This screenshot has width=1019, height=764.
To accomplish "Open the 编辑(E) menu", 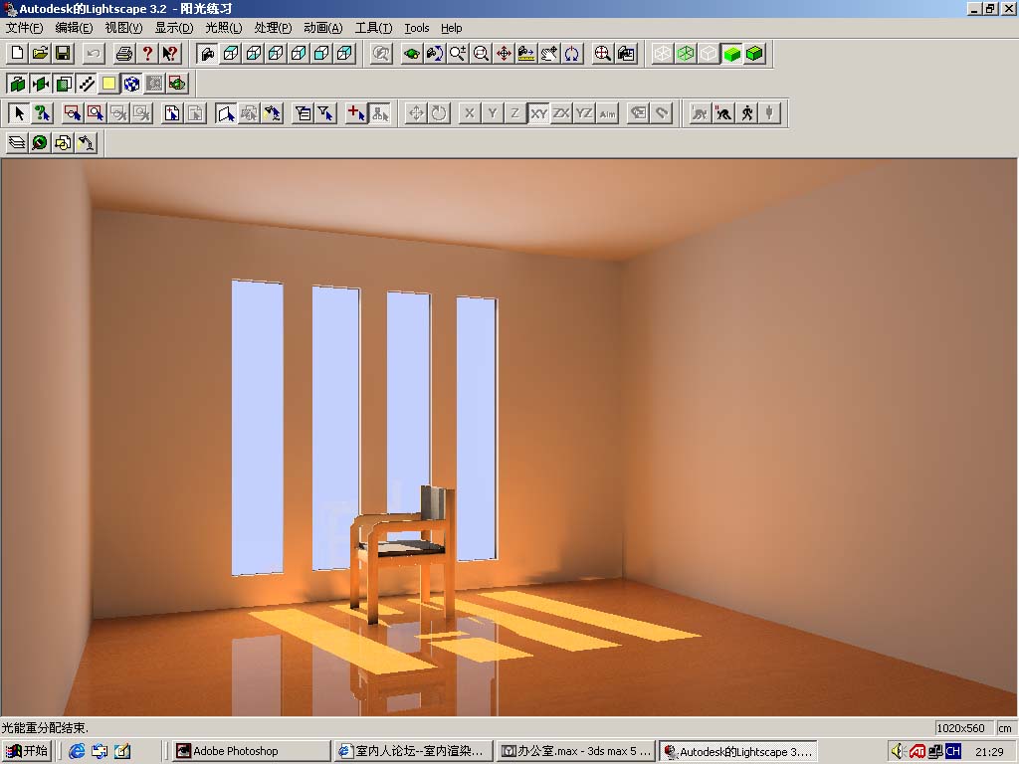I will click(x=74, y=28).
